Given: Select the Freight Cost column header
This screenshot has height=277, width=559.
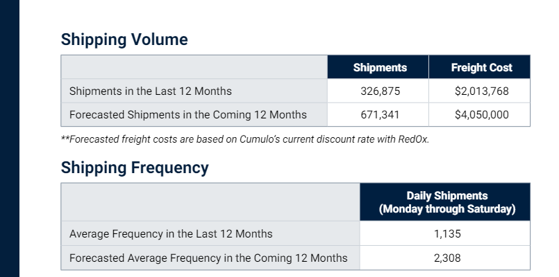Looking at the screenshot, I should (480, 67).
